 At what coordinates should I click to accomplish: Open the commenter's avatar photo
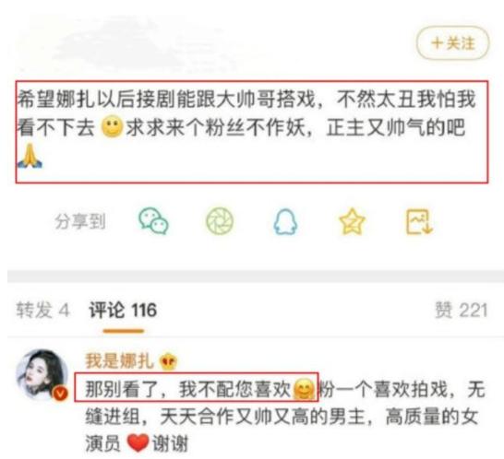click(x=42, y=374)
